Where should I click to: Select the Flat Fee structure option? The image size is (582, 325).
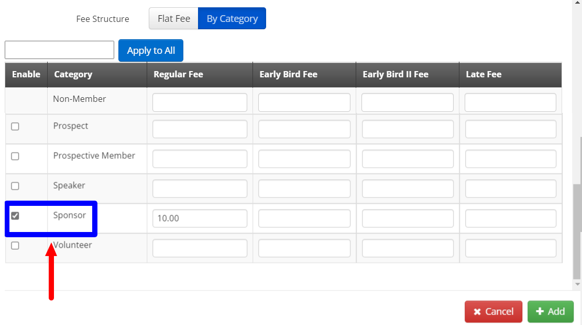(173, 19)
